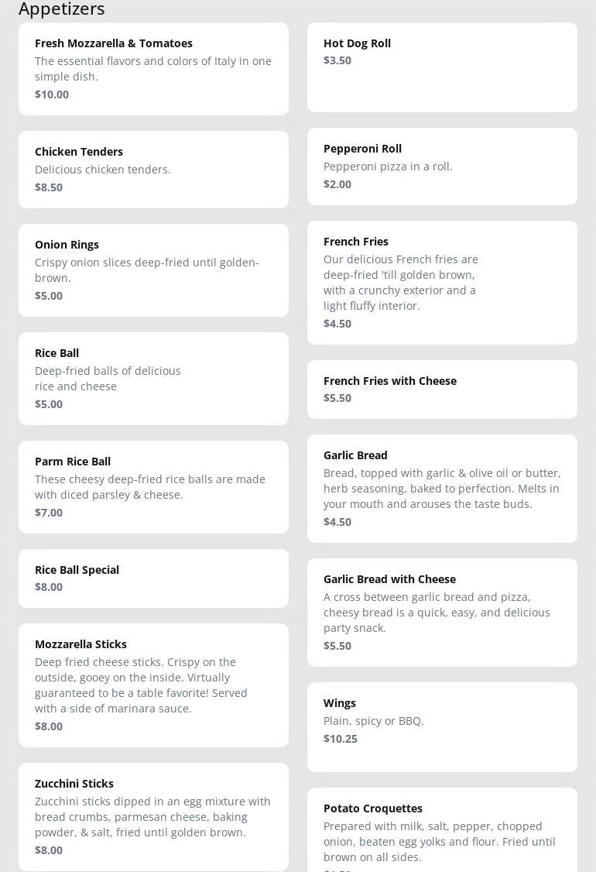The height and width of the screenshot is (872, 596).
Task: Click the Appetizers section heading
Action: point(62,9)
